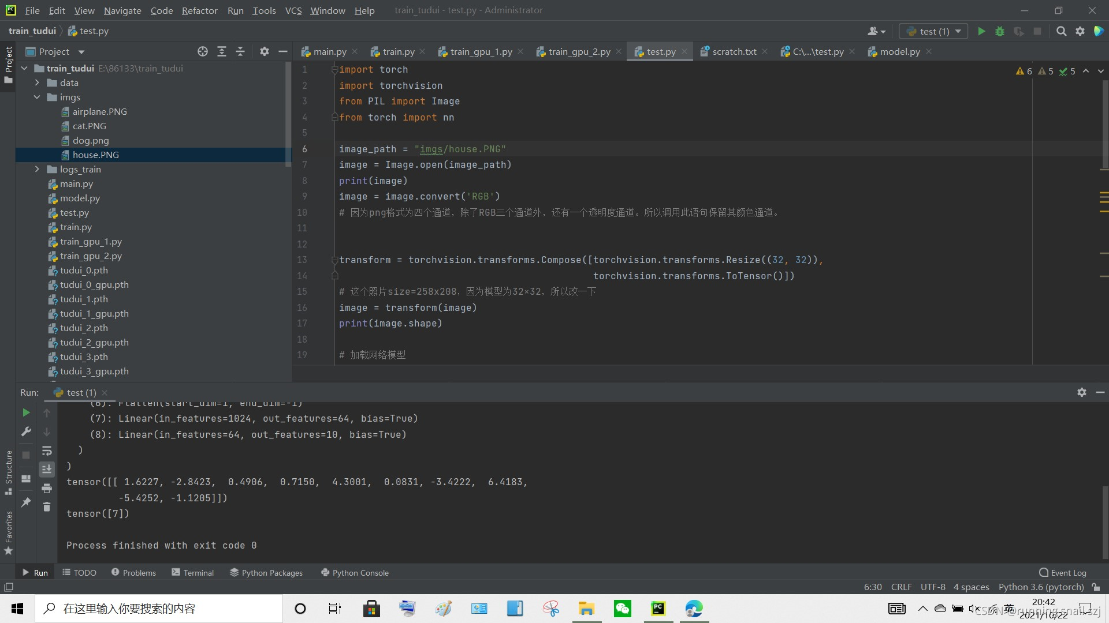The image size is (1109, 623).
Task: Collapse the imgs folder
Action: [x=37, y=97]
